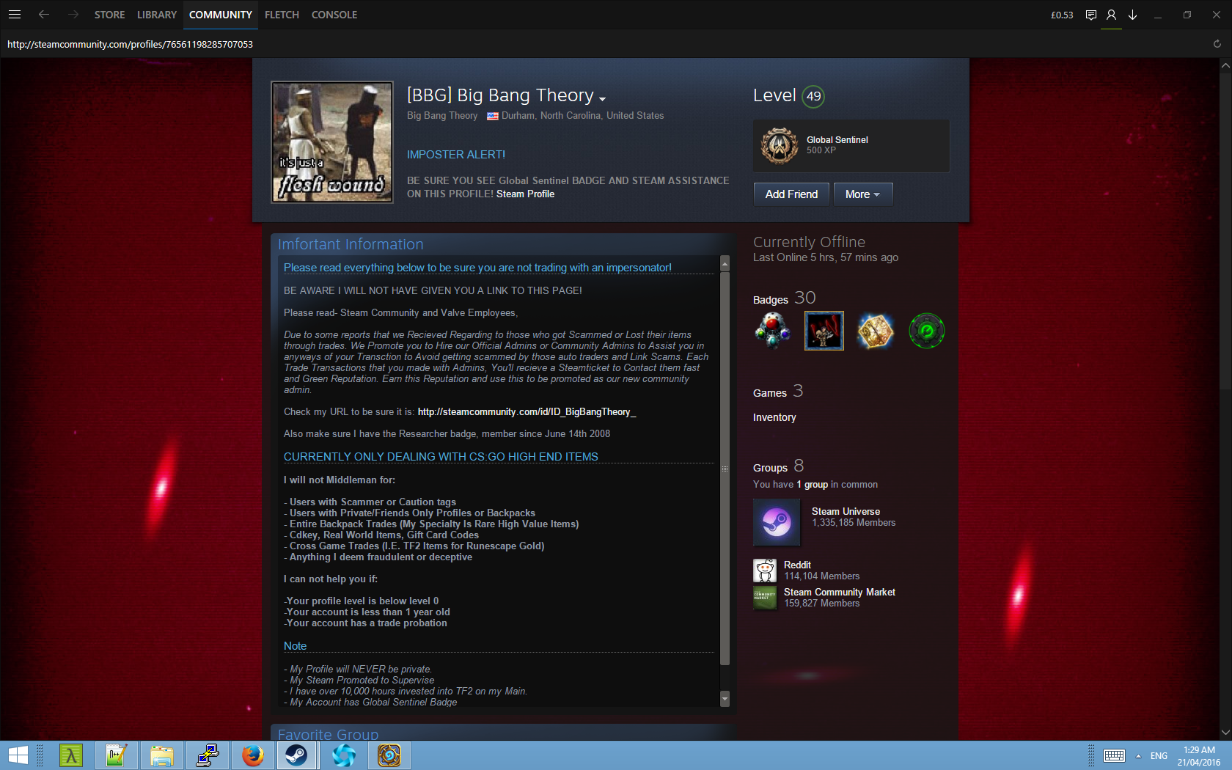The height and width of the screenshot is (770, 1232).
Task: Open the Inventory link
Action: click(774, 417)
